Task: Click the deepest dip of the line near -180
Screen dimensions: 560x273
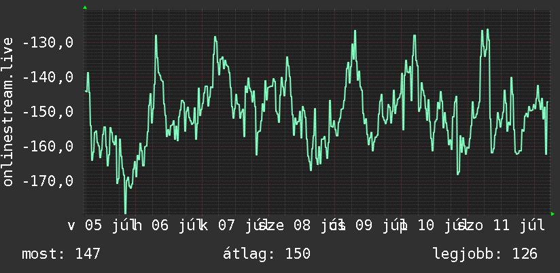Action: 125,213
